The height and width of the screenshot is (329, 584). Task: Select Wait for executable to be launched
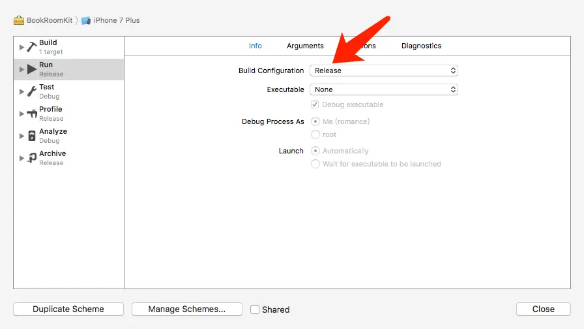click(315, 164)
